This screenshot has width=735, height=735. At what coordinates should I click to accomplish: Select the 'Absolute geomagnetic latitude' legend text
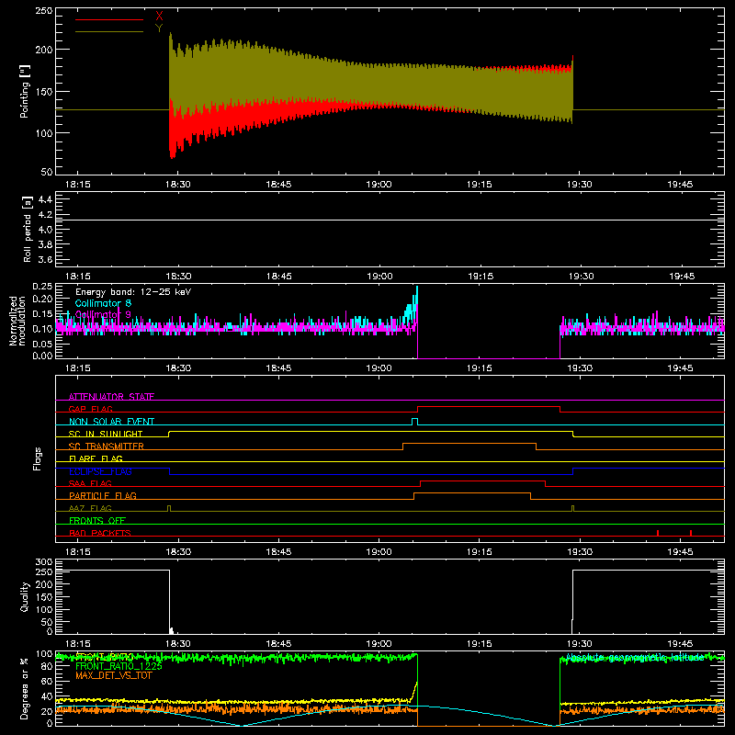coord(635,657)
